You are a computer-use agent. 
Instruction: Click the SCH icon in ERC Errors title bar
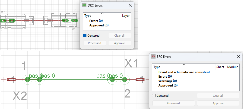pos(153,56)
